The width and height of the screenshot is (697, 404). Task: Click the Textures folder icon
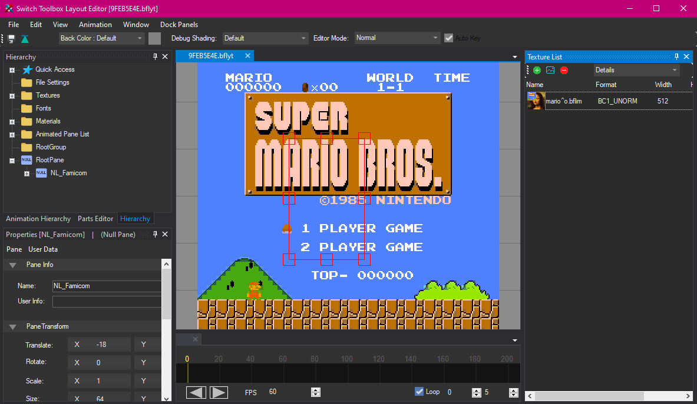tap(27, 95)
